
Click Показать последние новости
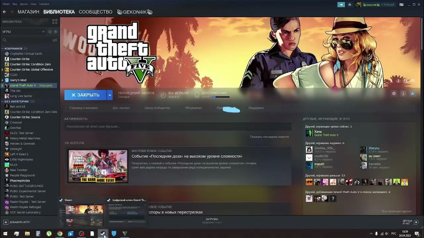pos(269,137)
